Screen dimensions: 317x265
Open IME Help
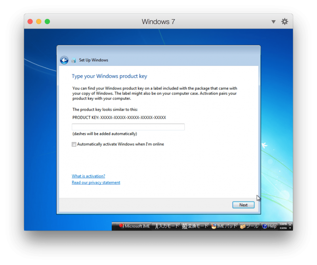269,226
